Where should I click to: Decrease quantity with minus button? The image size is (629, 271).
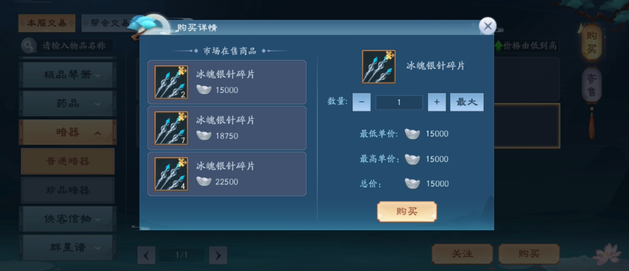(x=361, y=102)
